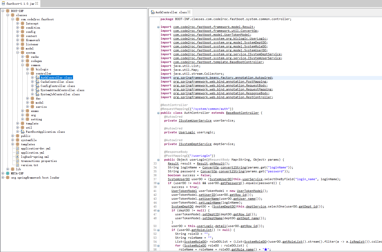Click the SystemAttachController.class file icon
The image size is (382, 252).
(37, 90)
